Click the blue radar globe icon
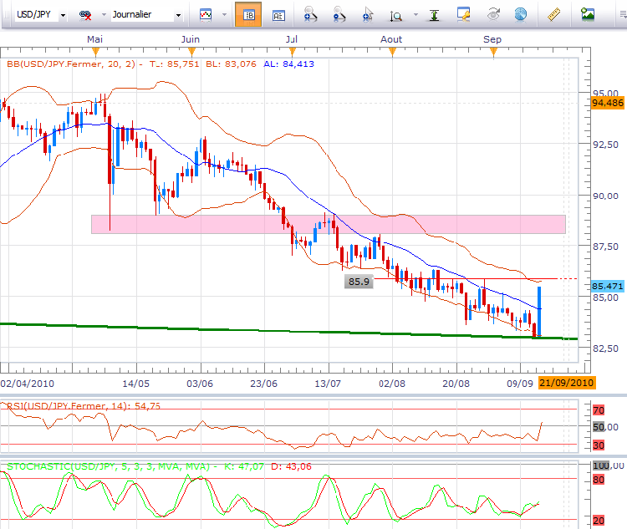Screen dimensions: 627x529 tap(521, 14)
